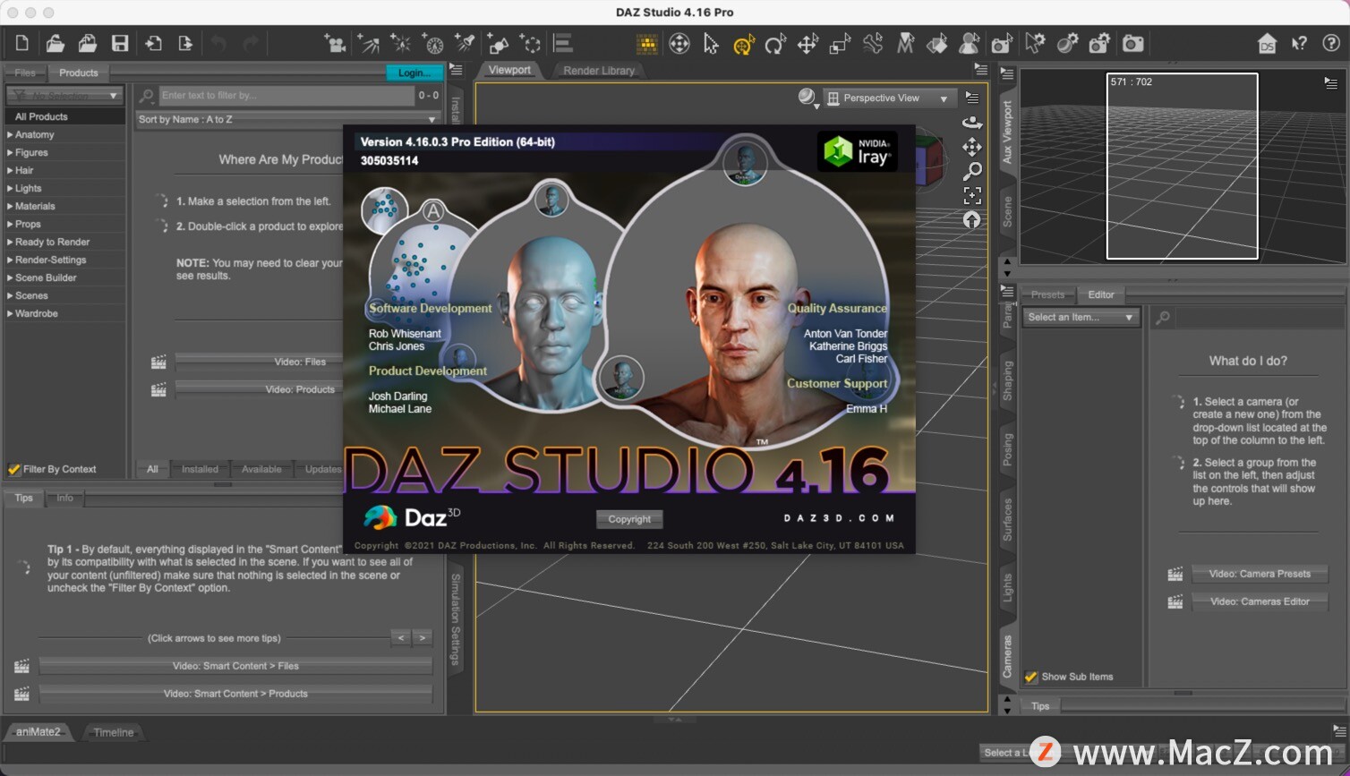This screenshot has height=776, width=1350.
Task: Open the Simulation Settings side tab
Action: point(456,619)
